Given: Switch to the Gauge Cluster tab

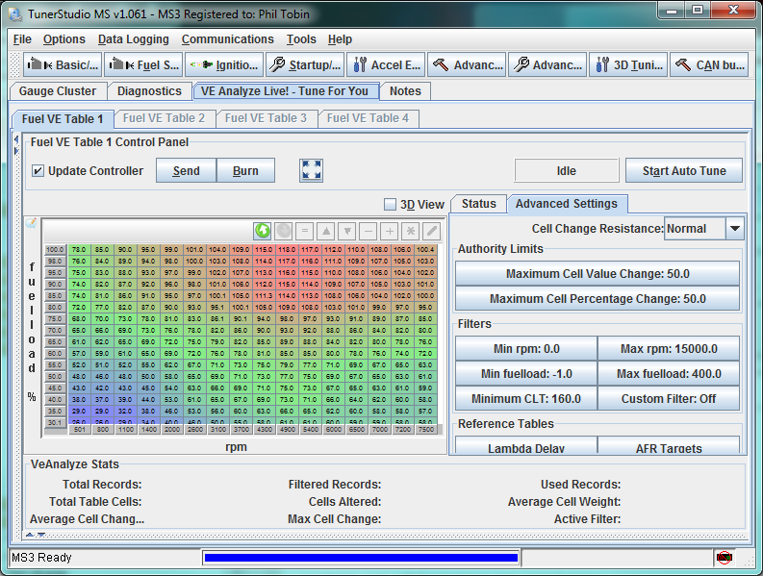Looking at the screenshot, I should (58, 91).
